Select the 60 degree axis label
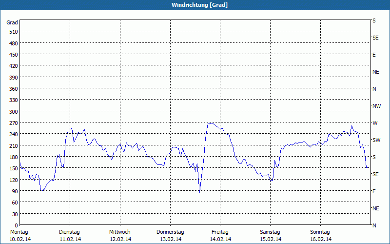Viewport: 390px width, 244px height. 15,203
